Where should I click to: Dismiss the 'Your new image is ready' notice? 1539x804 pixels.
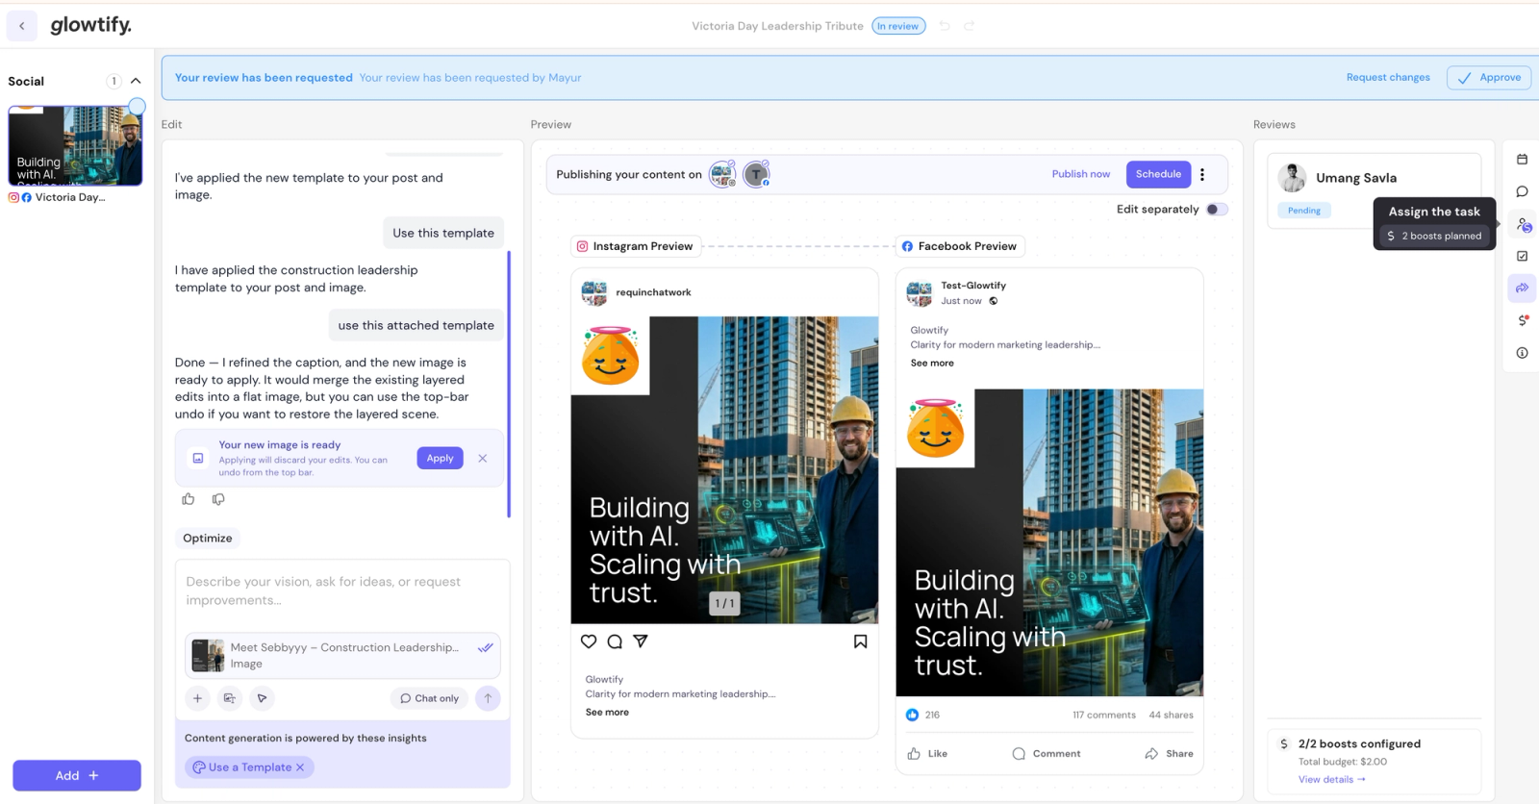(483, 458)
